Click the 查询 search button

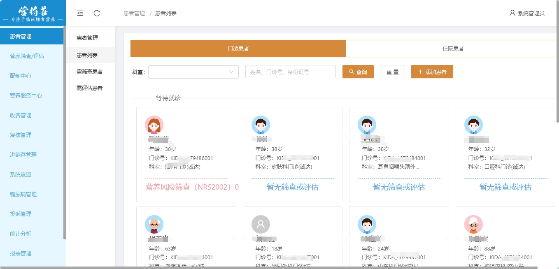(x=358, y=72)
